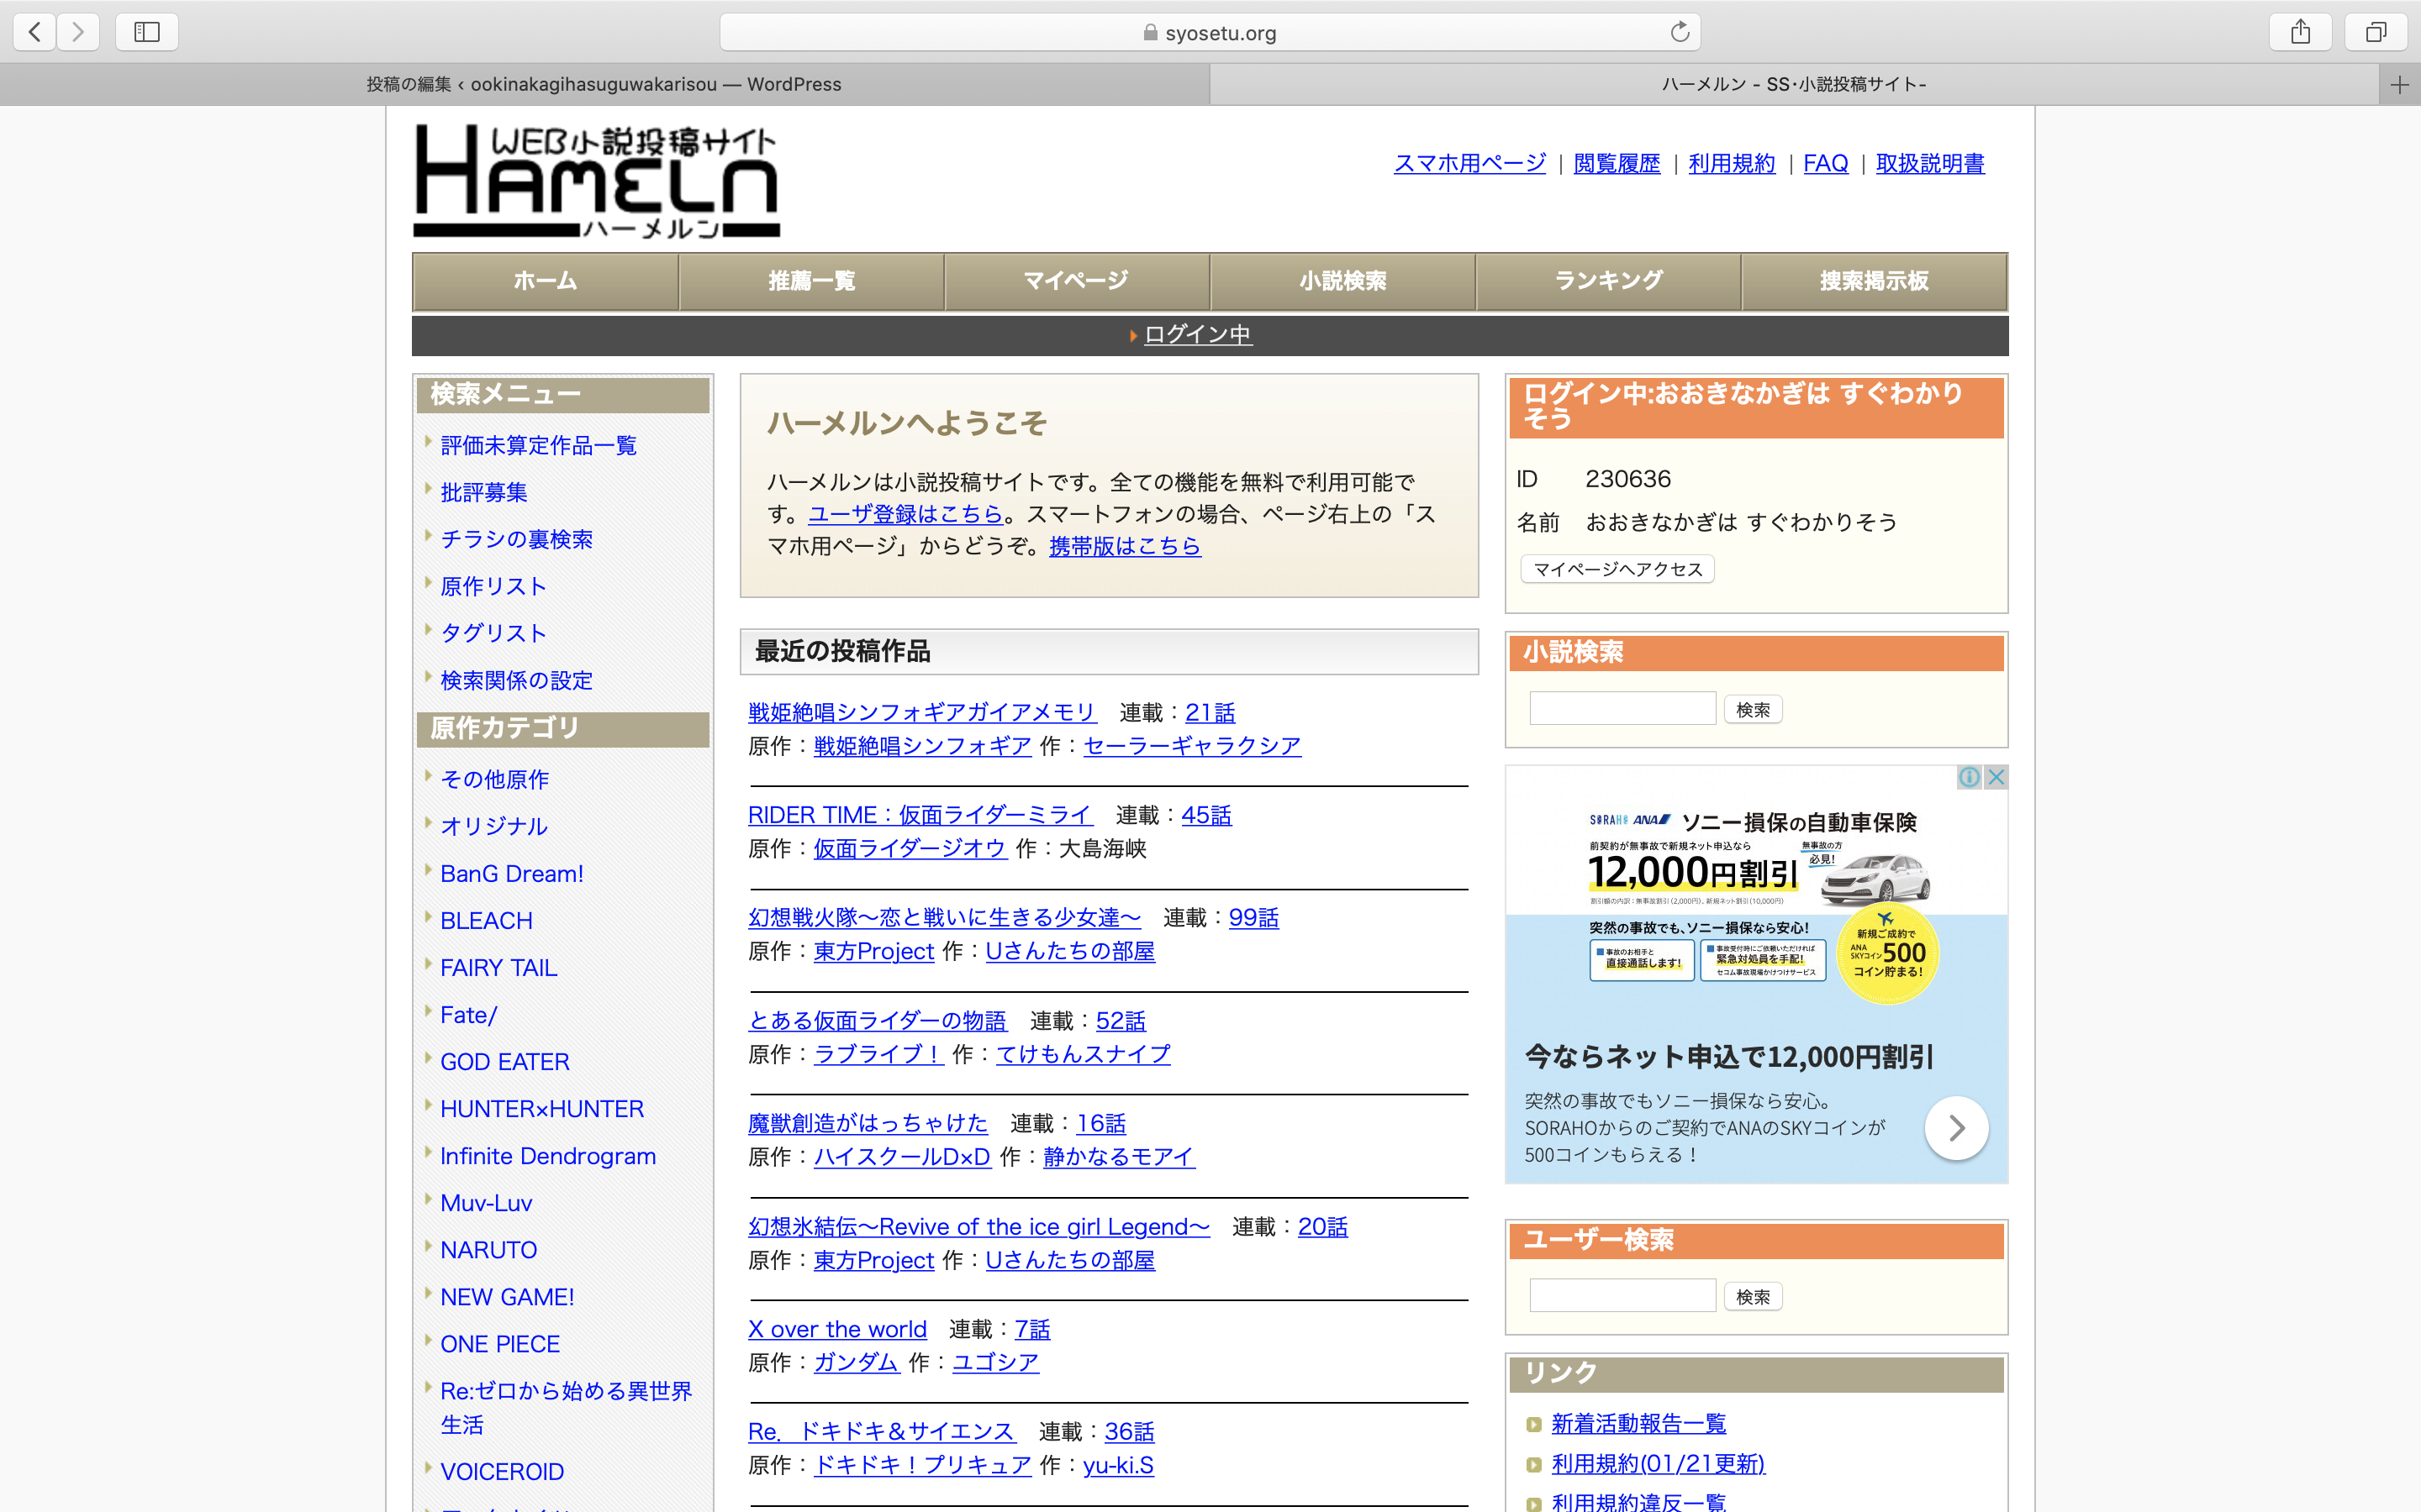Open ad info icon on banner
The image size is (2421, 1512).
pyautogui.click(x=1969, y=777)
